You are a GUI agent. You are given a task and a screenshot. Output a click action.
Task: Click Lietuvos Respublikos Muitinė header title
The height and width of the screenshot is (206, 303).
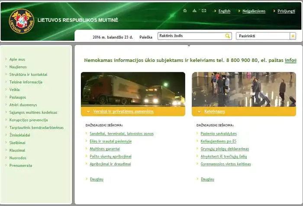(78, 20)
